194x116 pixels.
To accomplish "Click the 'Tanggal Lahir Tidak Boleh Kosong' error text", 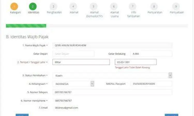I will (132, 68).
